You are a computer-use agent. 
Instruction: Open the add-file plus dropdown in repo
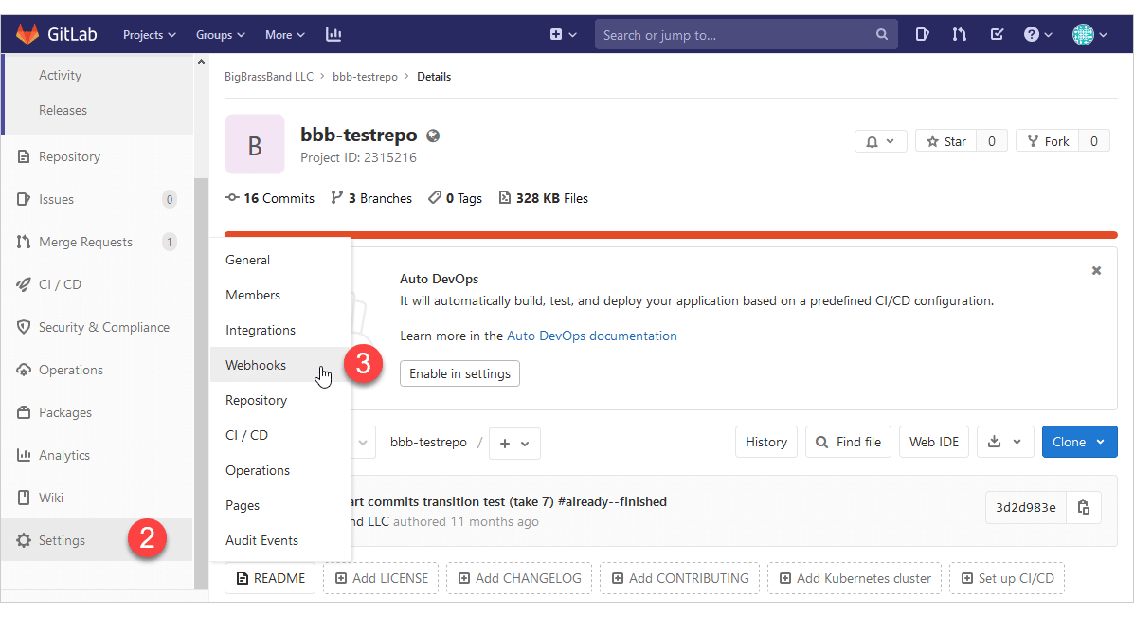pos(515,444)
